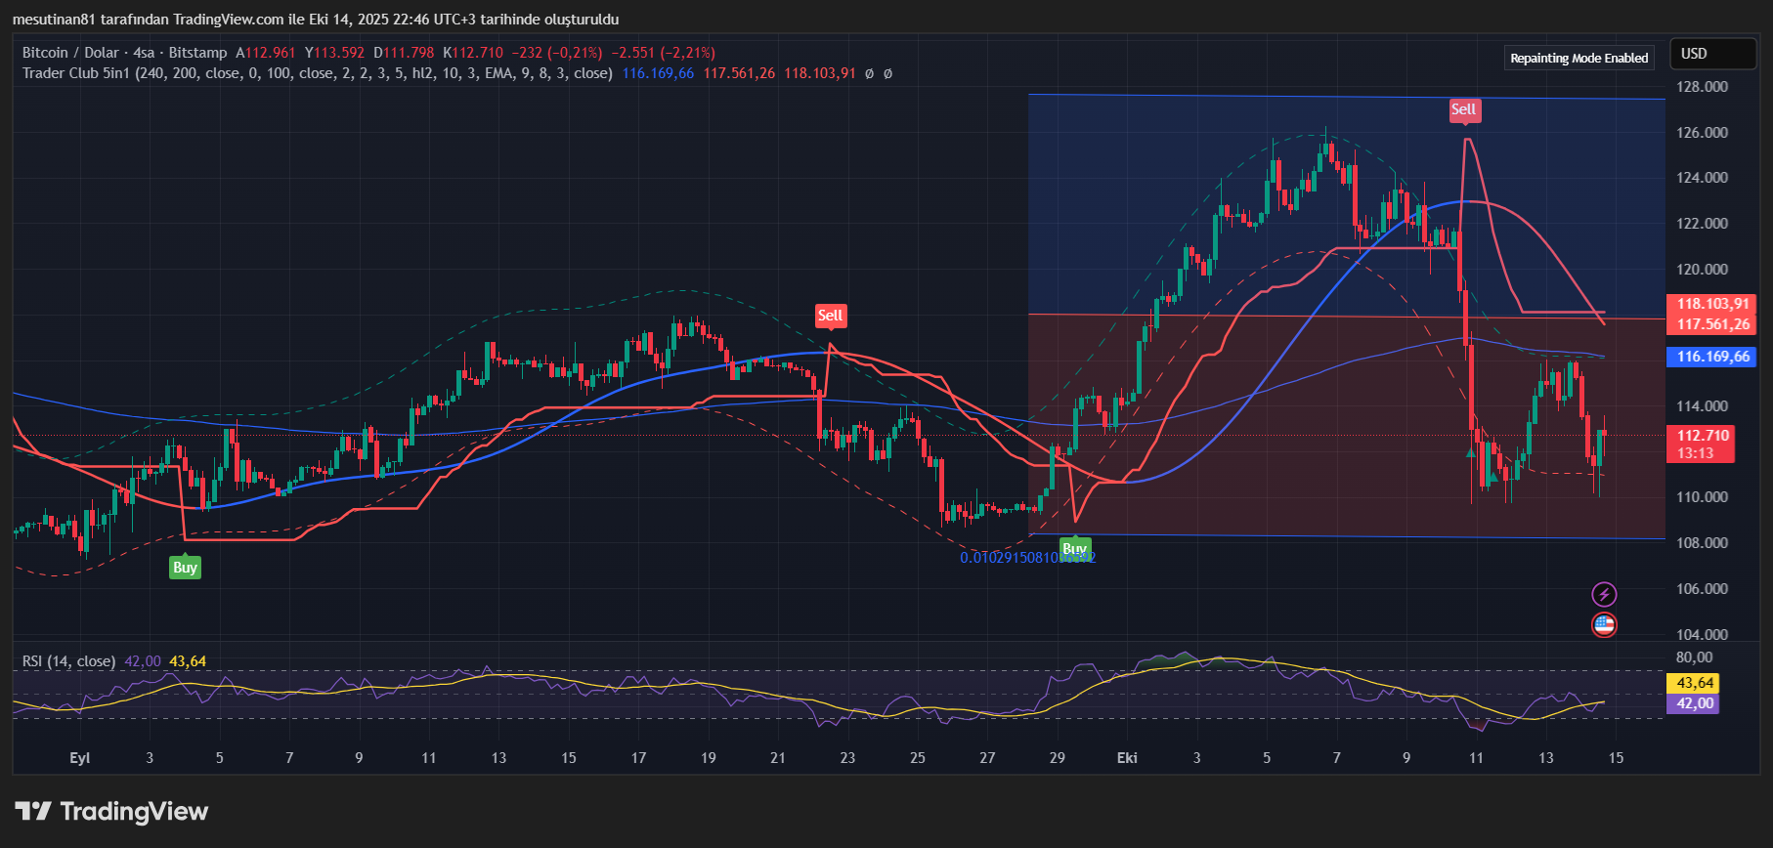Click the blue 116.169,66 price axis label
The height and width of the screenshot is (848, 1773).
click(x=1712, y=357)
